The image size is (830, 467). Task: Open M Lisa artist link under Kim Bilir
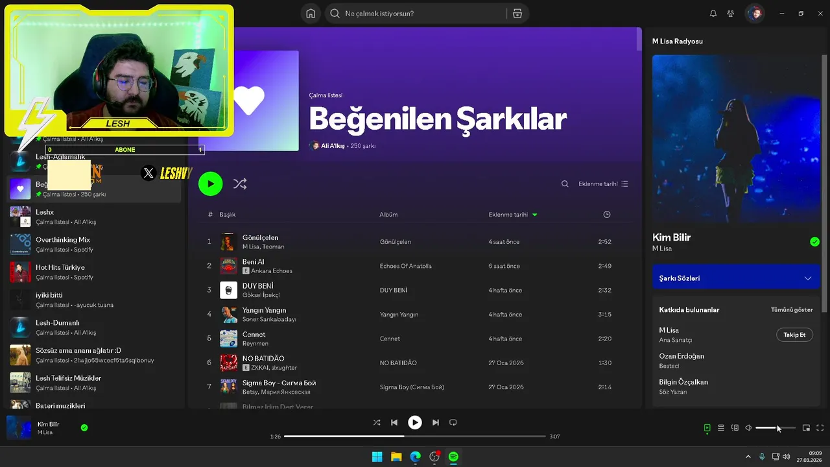662,249
